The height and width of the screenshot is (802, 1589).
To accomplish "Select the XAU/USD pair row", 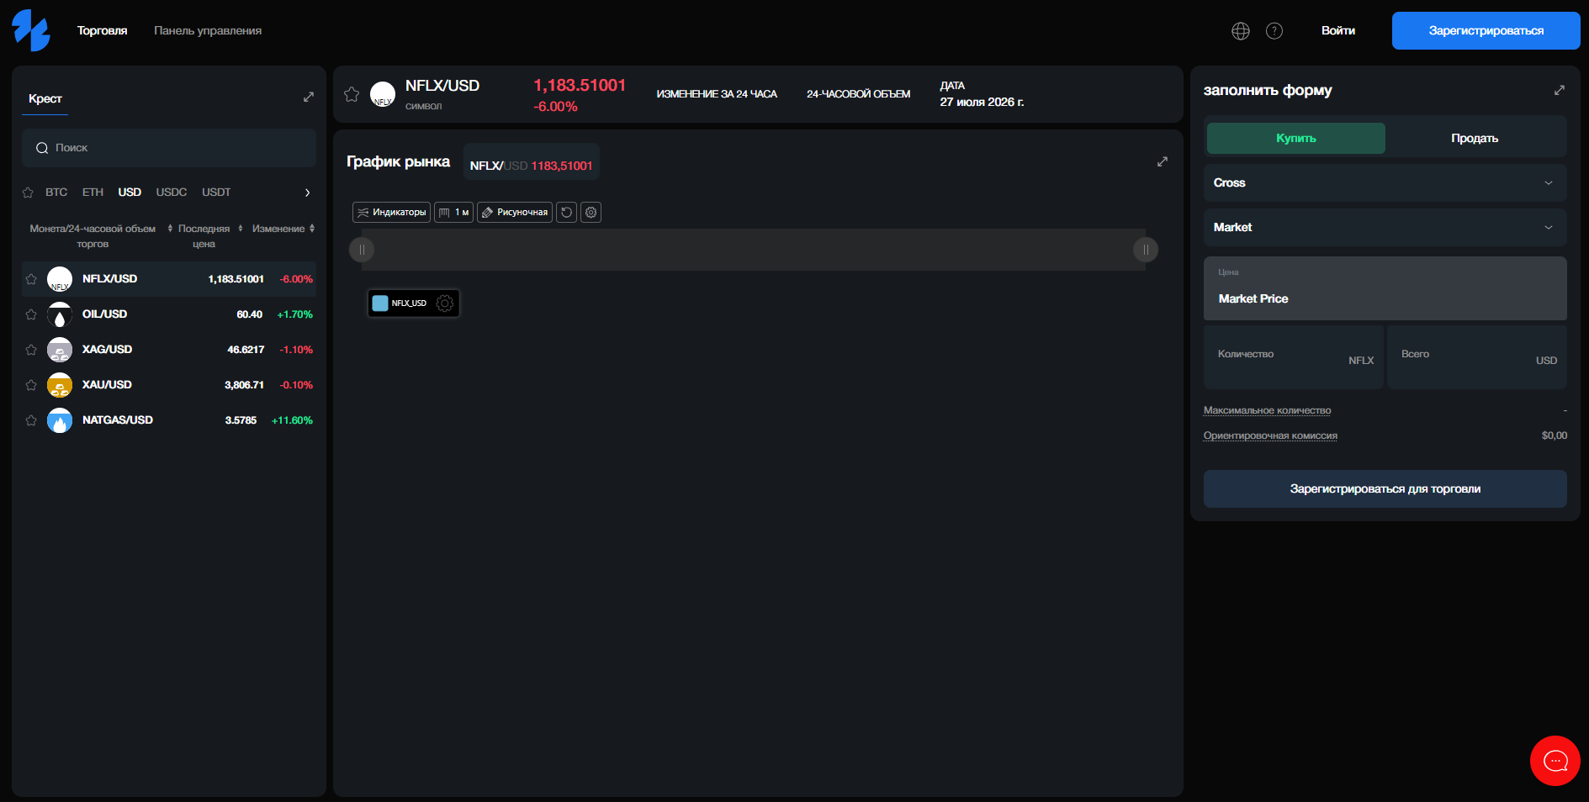I will [x=169, y=385].
